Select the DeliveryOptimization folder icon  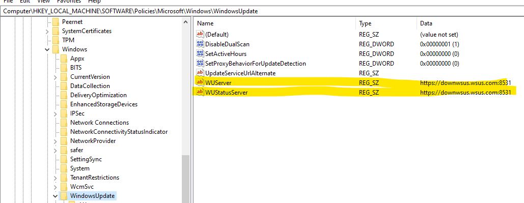[64, 95]
